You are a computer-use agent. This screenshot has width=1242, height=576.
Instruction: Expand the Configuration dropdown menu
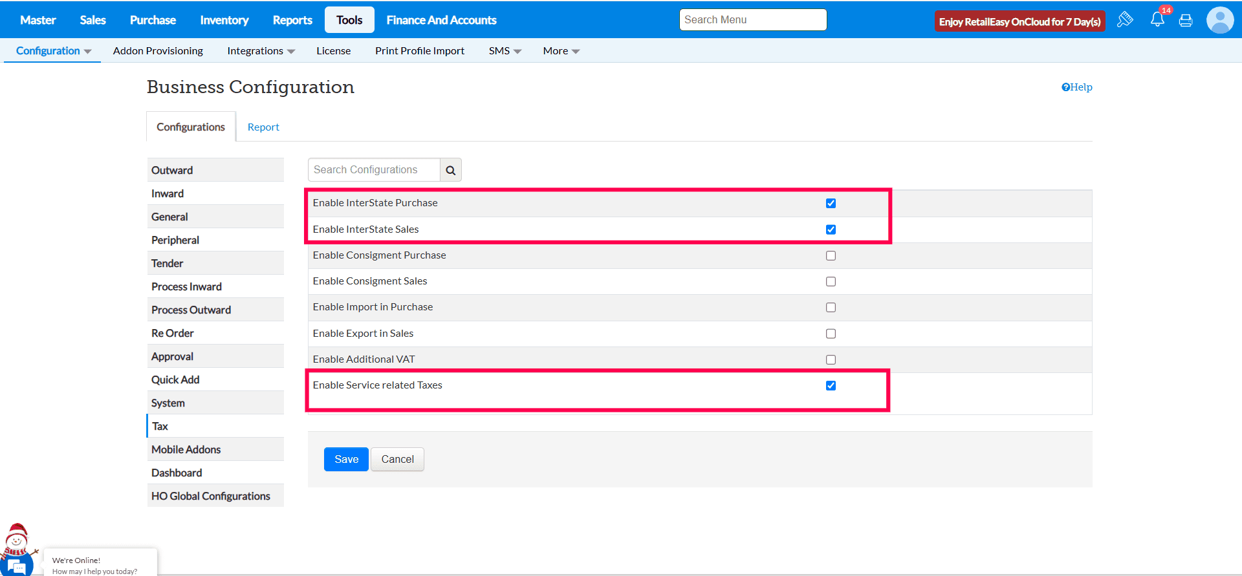point(53,51)
